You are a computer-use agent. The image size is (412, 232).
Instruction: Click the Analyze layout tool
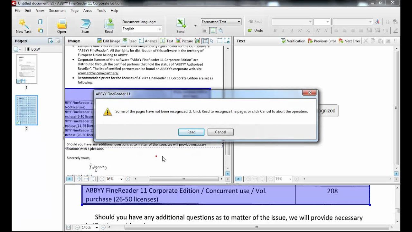(x=148, y=41)
